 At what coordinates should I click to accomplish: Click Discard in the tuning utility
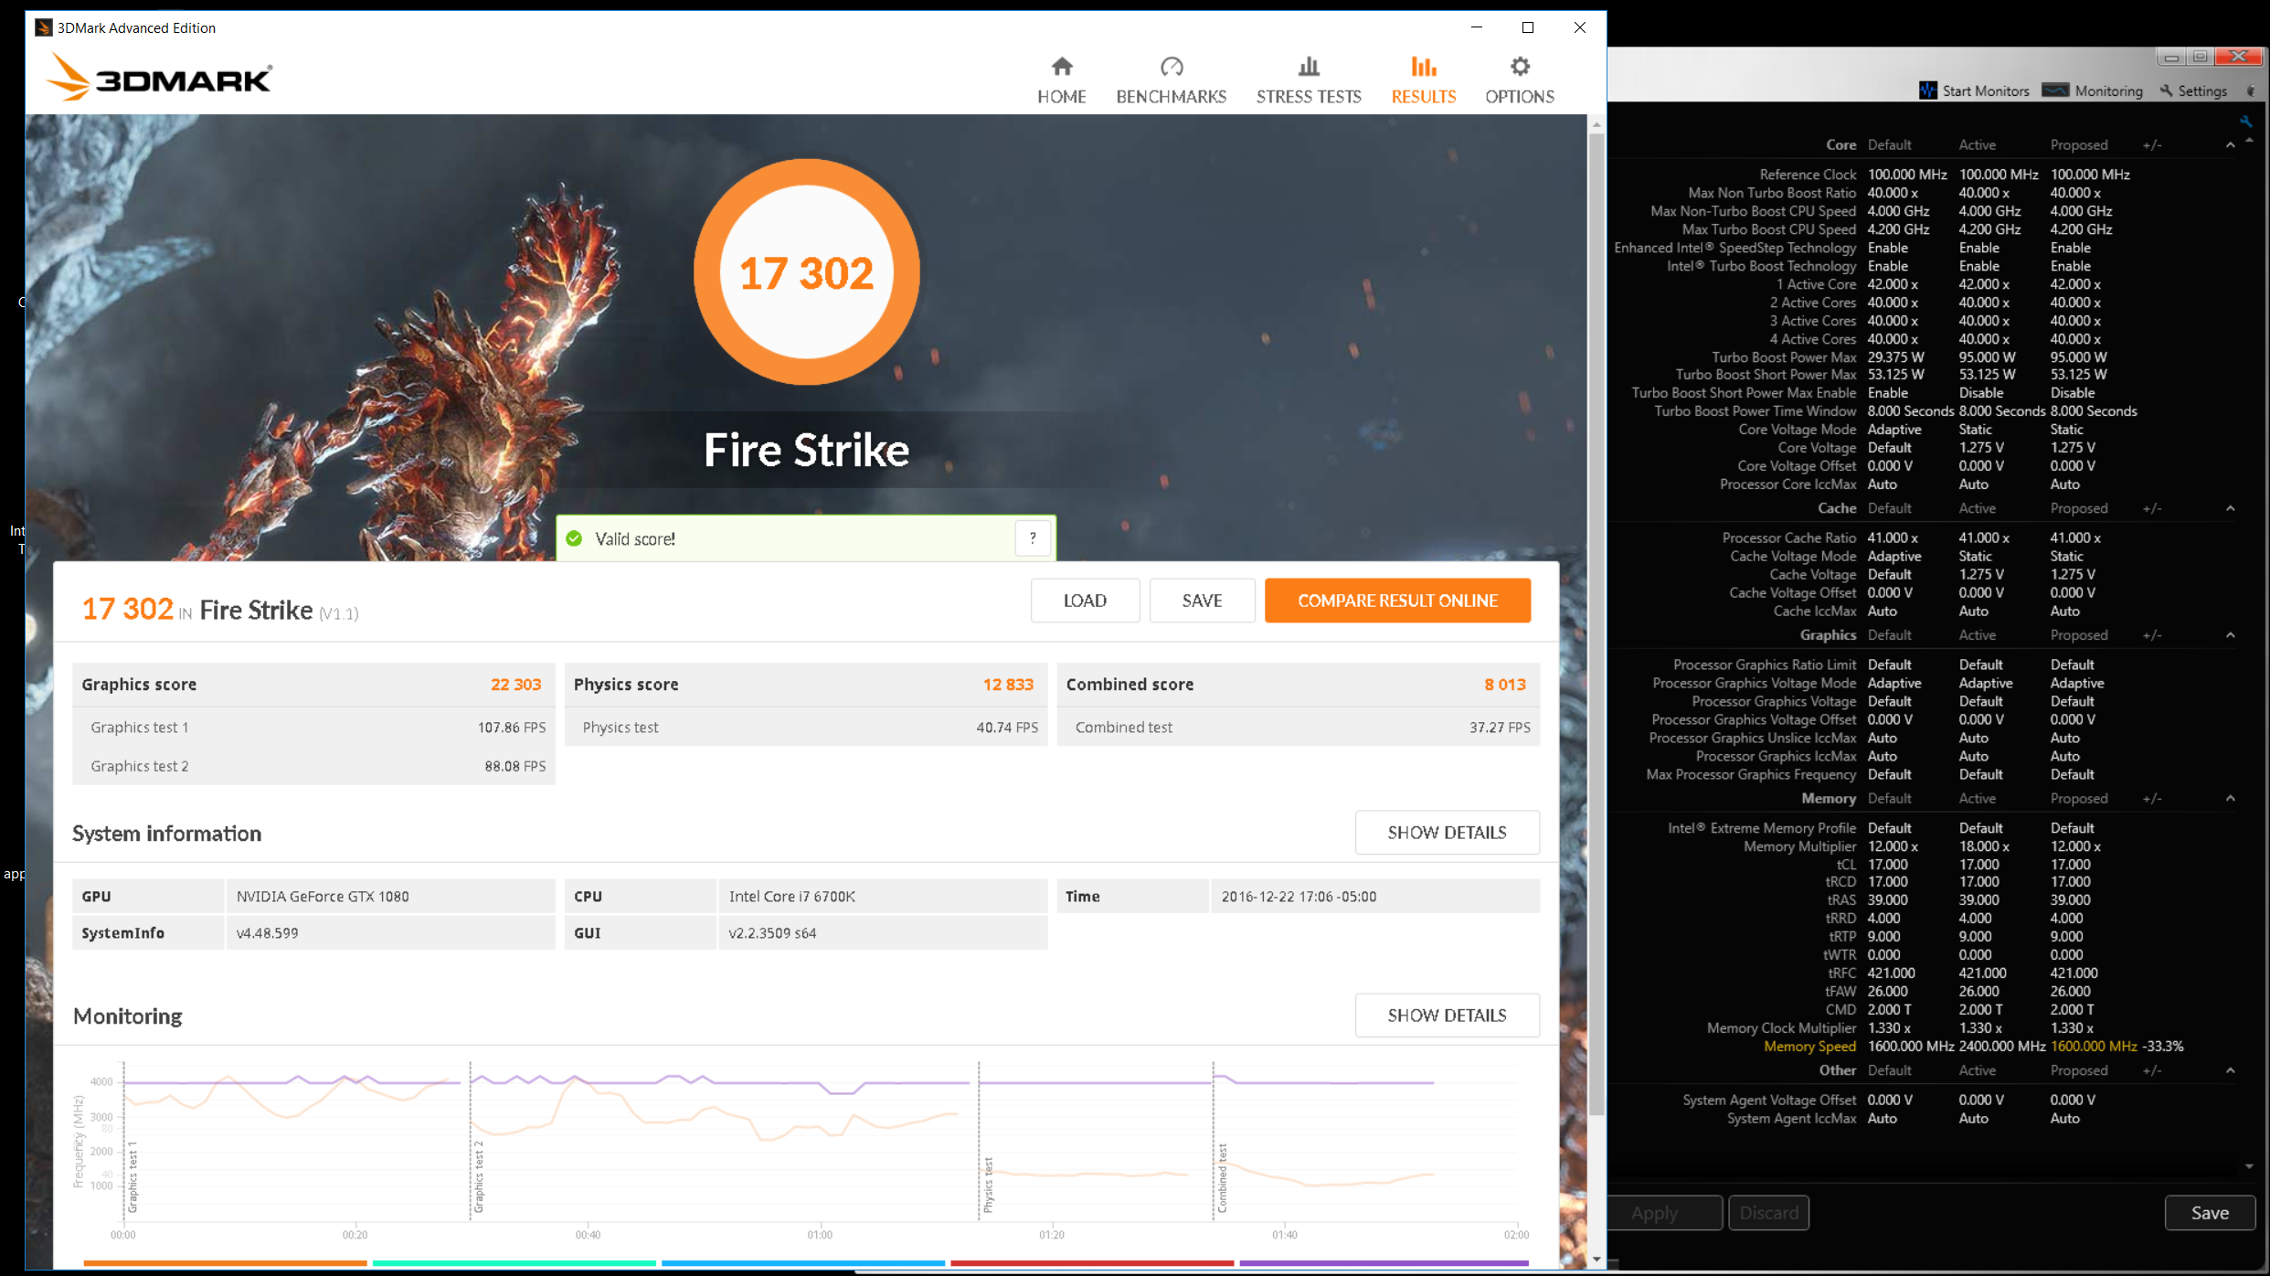pyautogui.click(x=1768, y=1213)
